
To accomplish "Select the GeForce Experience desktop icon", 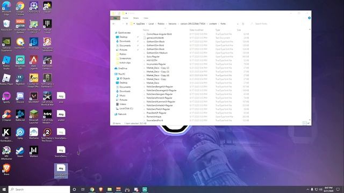I will [x=6, y=44].
